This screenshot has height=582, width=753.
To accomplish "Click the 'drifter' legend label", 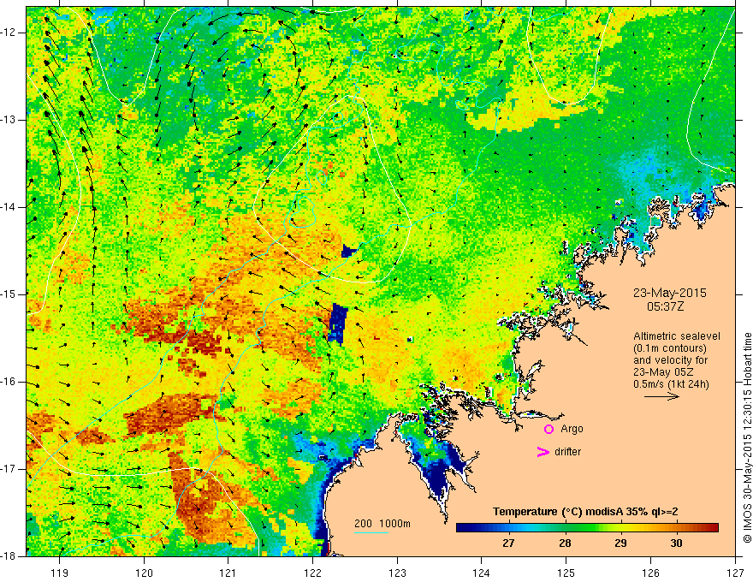I will click(x=567, y=452).
